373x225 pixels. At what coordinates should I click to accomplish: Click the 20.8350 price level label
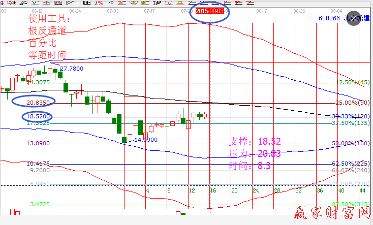point(38,102)
